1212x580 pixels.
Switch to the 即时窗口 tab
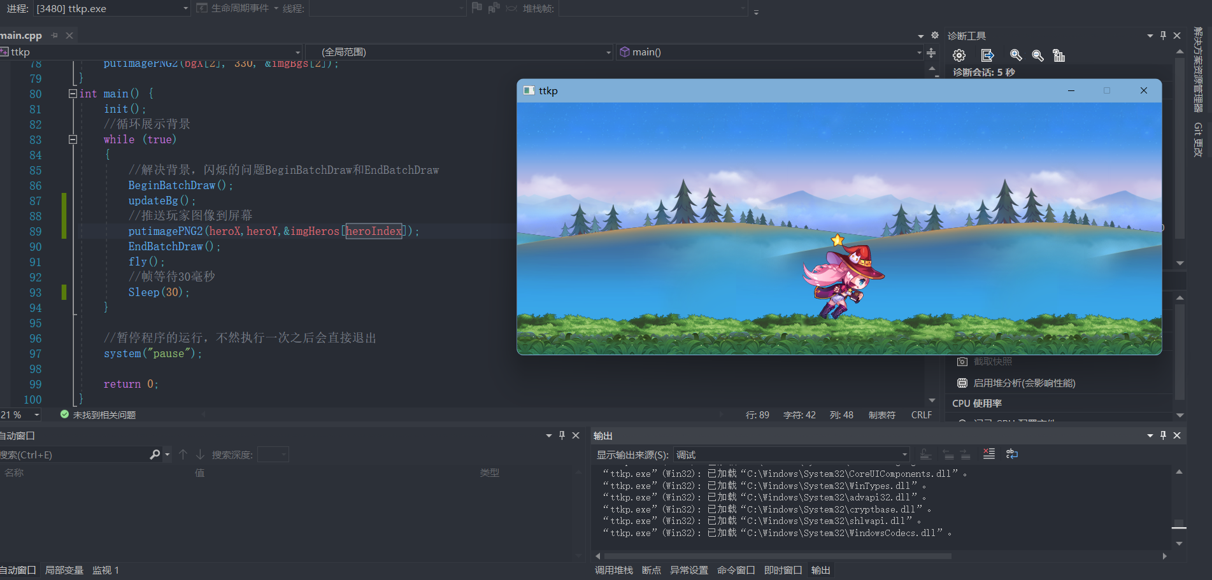783,570
